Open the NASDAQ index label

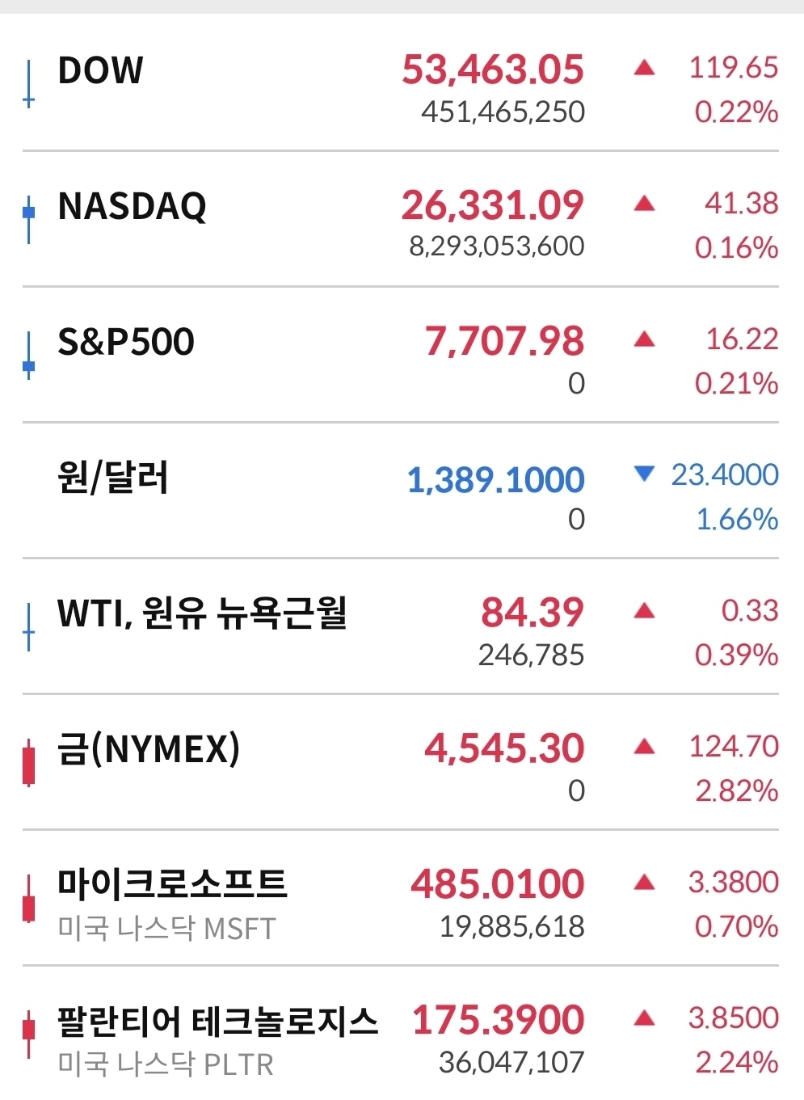(x=133, y=206)
